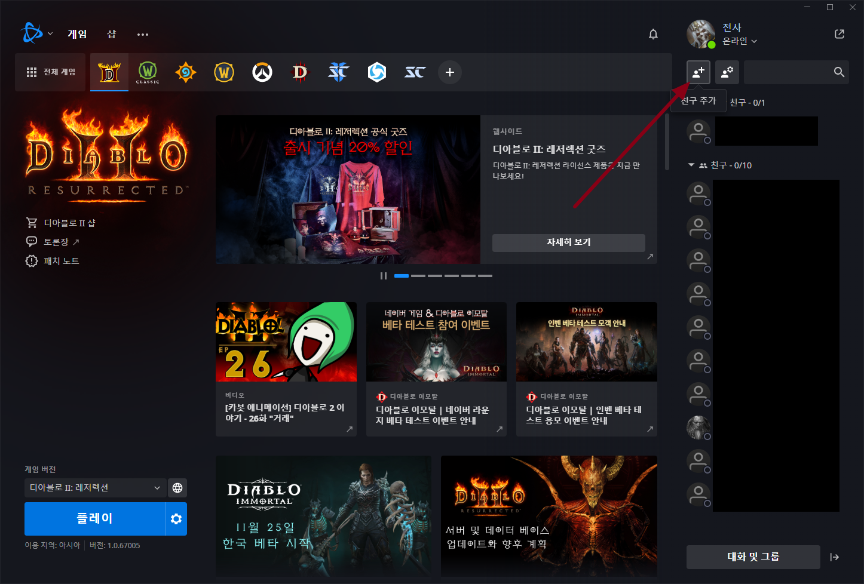The height and width of the screenshot is (584, 864).
Task: Open 대화 및 그룹 button
Action: coord(753,557)
